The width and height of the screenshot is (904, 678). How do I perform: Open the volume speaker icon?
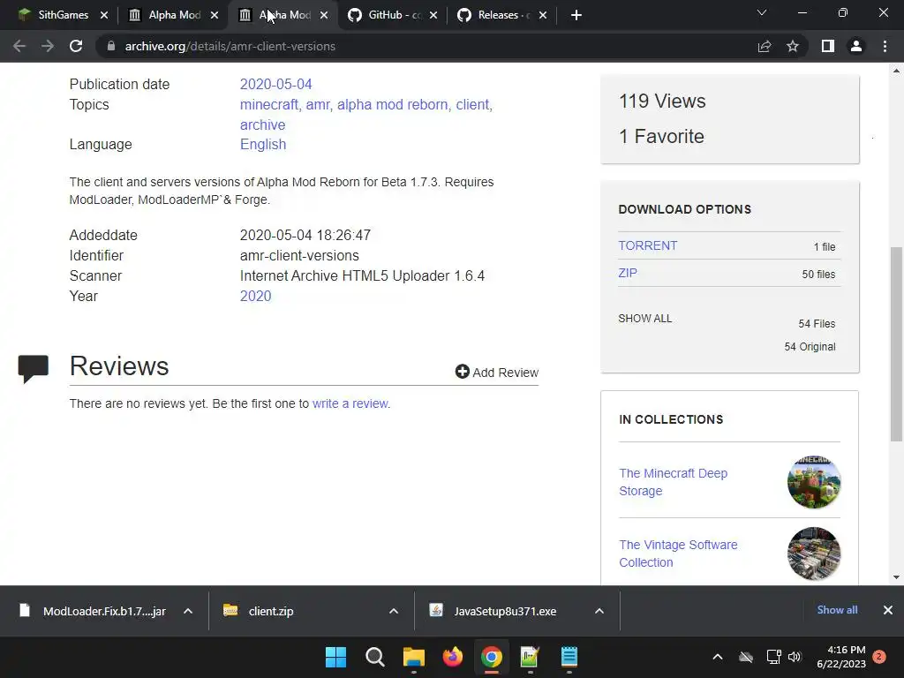pos(795,657)
